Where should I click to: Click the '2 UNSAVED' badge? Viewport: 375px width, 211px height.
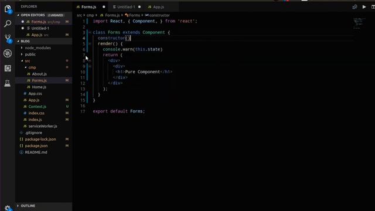(56, 15)
